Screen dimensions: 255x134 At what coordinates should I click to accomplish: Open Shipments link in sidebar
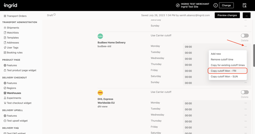click(13, 28)
